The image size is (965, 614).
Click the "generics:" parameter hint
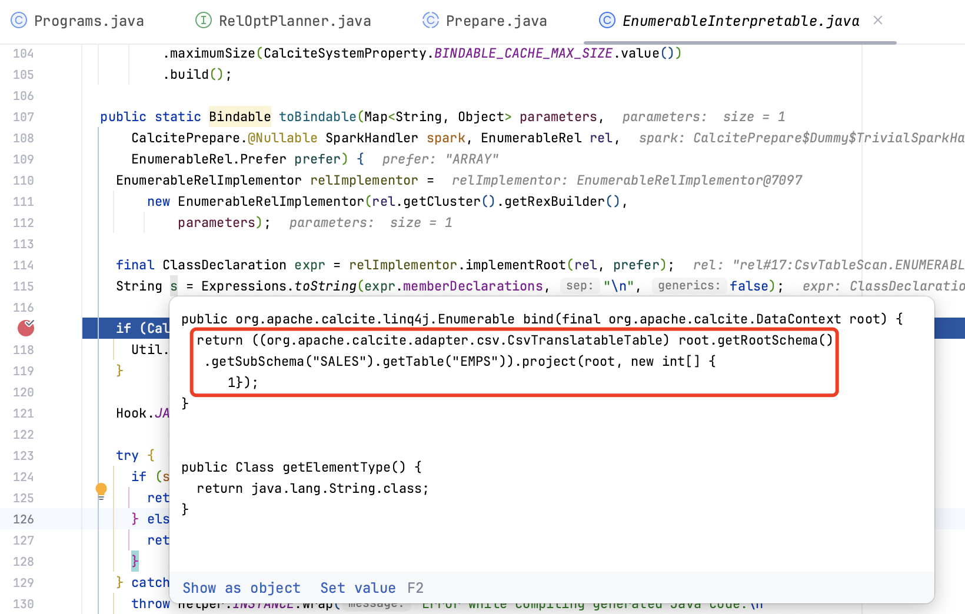point(688,286)
